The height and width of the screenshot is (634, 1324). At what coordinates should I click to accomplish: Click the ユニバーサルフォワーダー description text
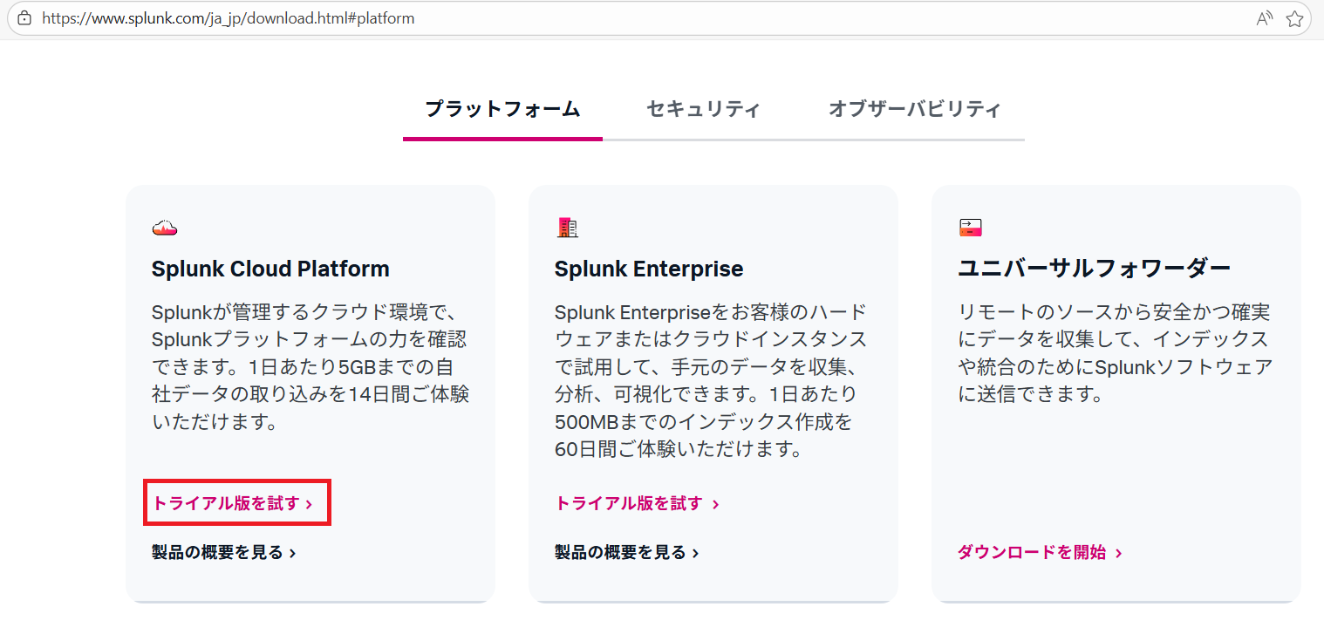1115,353
